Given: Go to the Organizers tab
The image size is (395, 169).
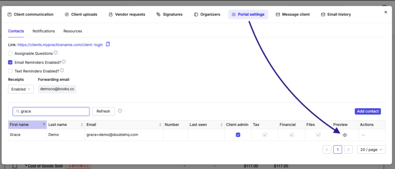Looking at the screenshot, I should 207,14.
